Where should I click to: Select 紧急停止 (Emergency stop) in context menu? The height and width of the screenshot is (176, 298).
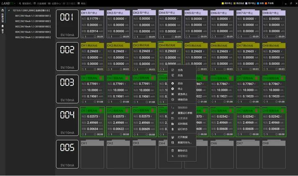tap(182, 94)
